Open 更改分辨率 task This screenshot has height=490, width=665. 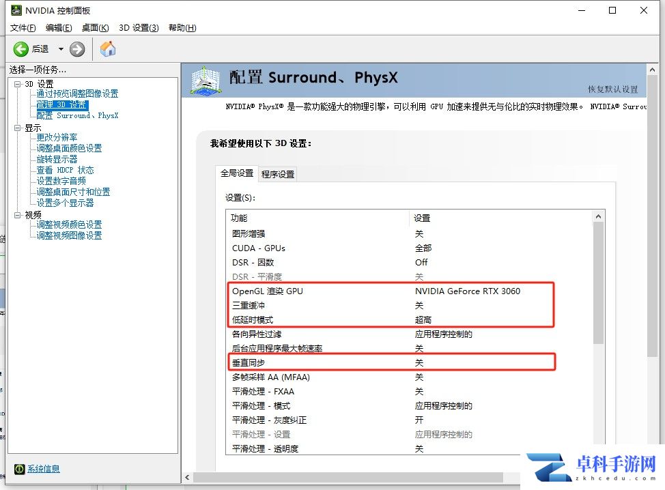pyautogui.click(x=57, y=137)
